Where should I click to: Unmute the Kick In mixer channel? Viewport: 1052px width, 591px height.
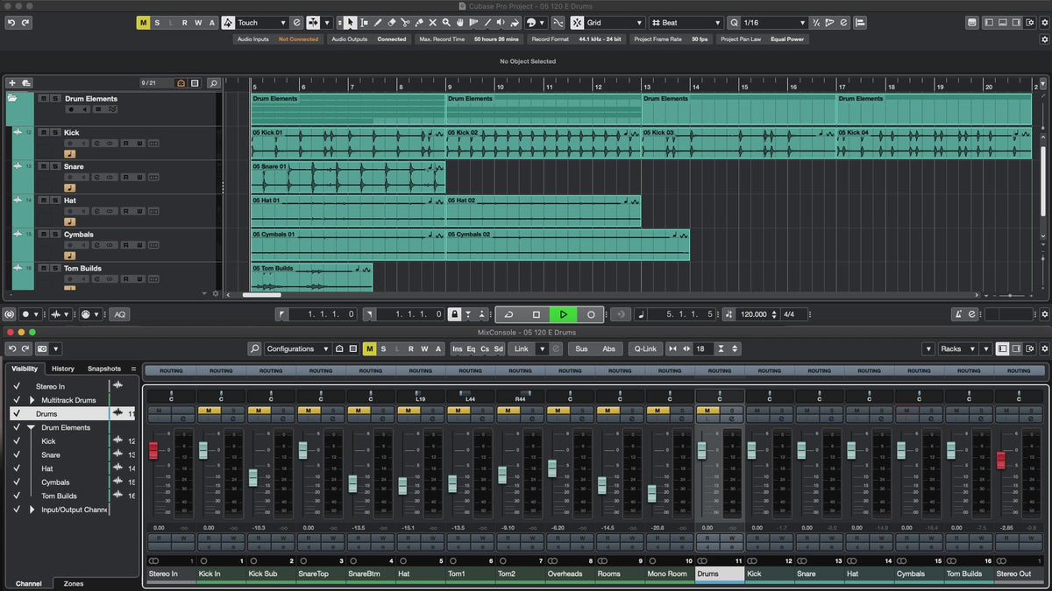click(209, 410)
